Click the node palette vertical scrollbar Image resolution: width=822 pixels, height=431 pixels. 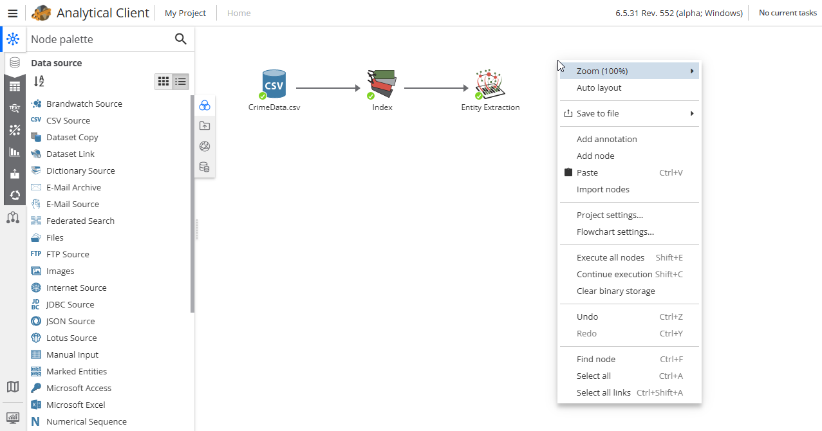[192, 206]
